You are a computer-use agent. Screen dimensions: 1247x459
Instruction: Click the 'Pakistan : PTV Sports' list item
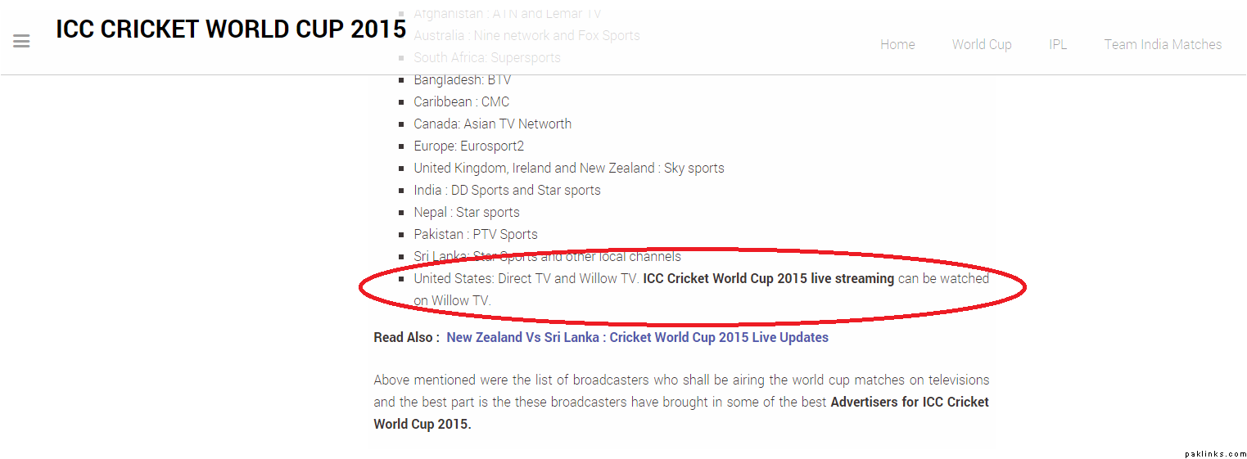(x=475, y=234)
